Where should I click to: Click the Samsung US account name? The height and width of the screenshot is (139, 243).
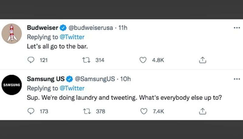(46, 79)
